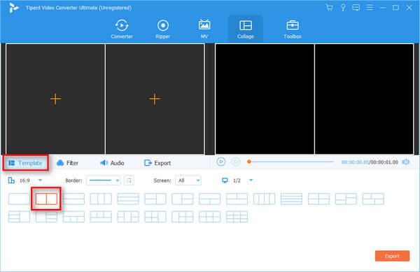
Task: Select the last template in the first row
Action: pos(373,199)
